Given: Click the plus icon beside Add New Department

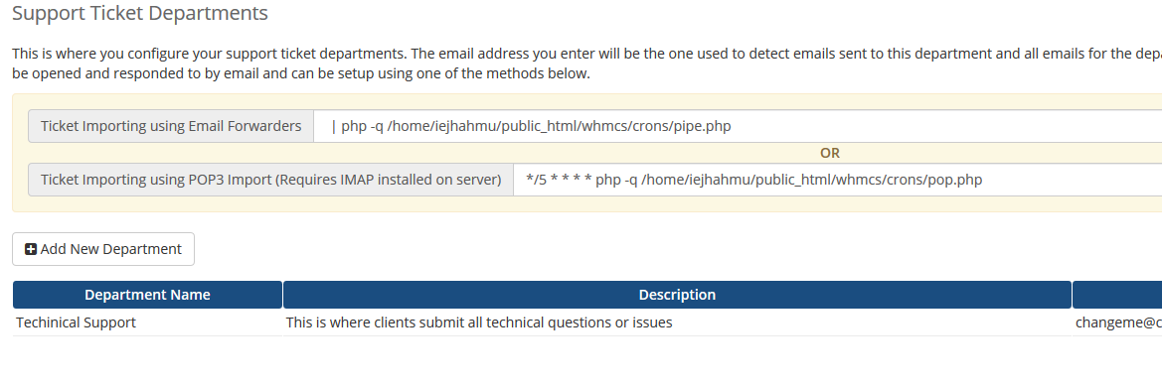Looking at the screenshot, I should [31, 249].
